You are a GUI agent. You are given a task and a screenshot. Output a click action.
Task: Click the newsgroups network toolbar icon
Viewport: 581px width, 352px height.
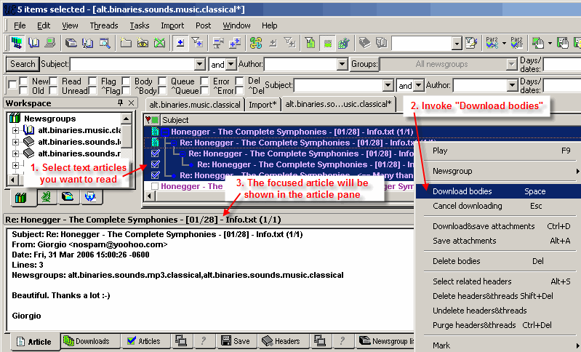click(x=16, y=43)
